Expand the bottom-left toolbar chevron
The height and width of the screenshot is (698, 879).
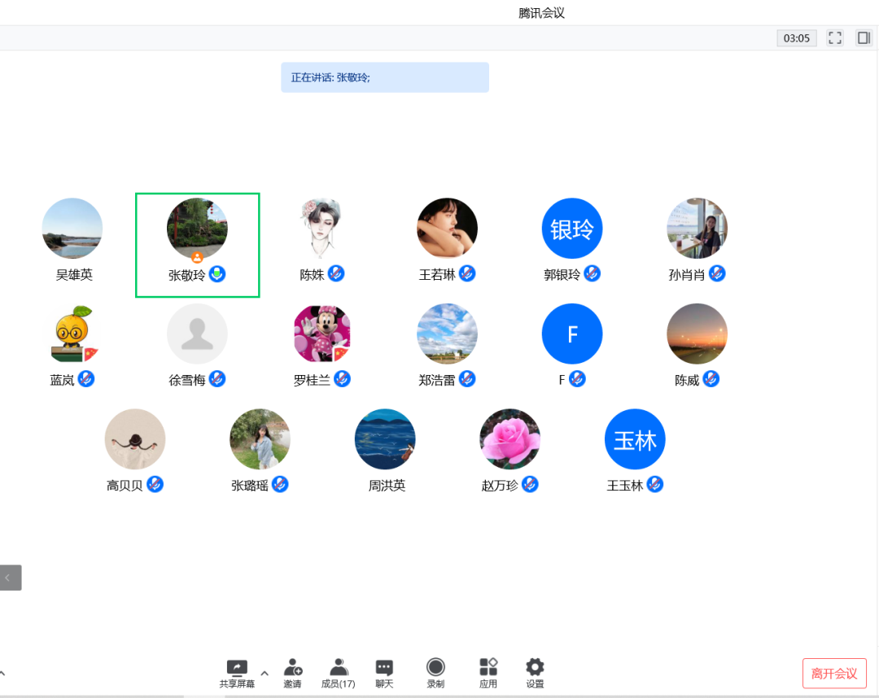[2, 673]
